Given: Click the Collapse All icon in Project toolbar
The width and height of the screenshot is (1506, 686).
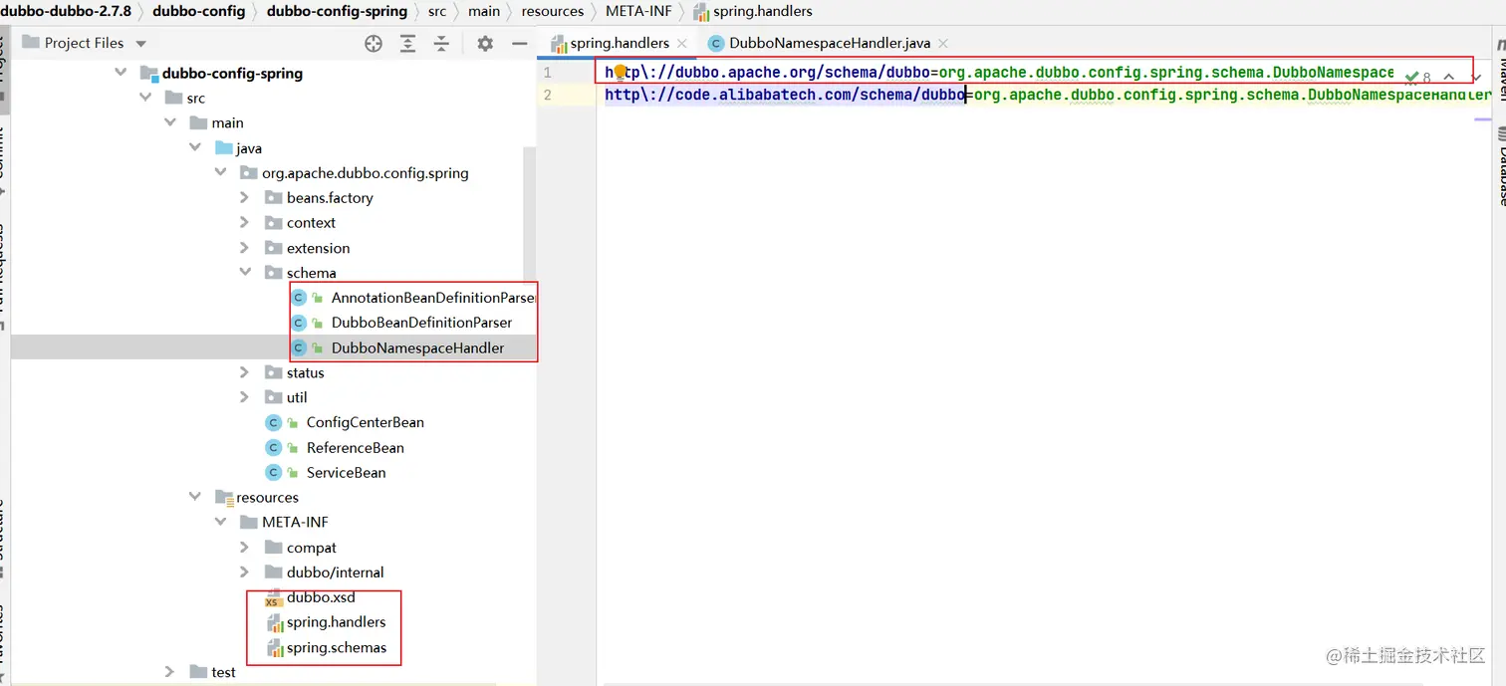Looking at the screenshot, I should [x=441, y=43].
